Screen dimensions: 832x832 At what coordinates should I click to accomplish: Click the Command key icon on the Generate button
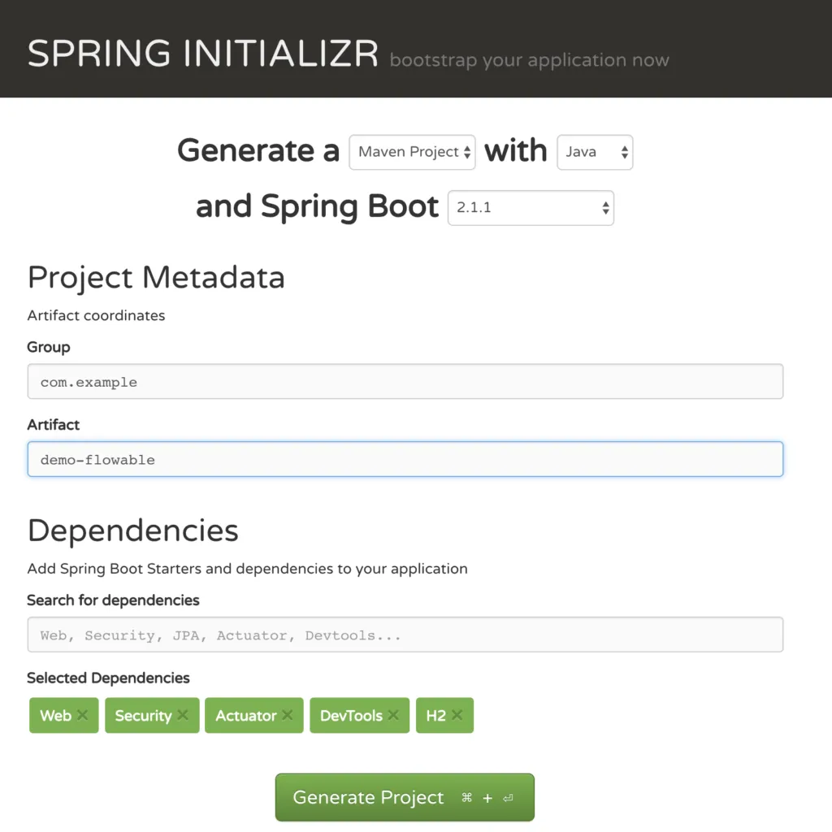pos(466,797)
